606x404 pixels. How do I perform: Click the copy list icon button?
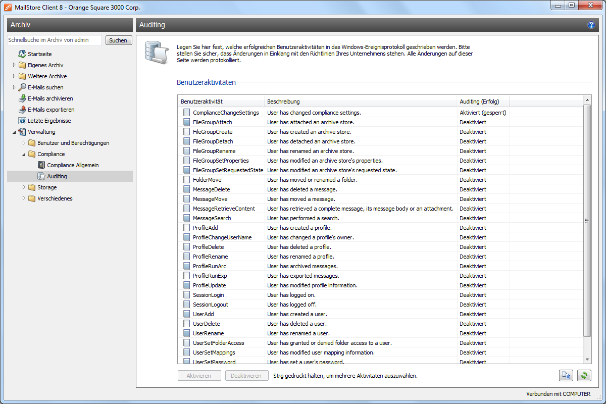[566, 376]
